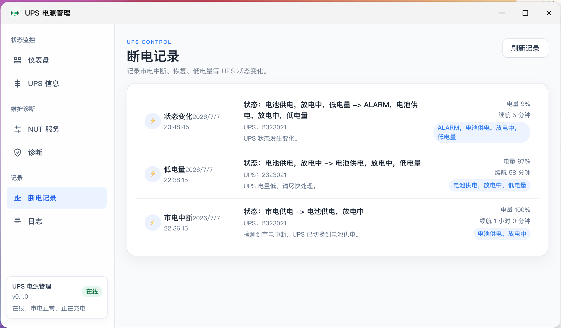Click the version text v0.1.0
This screenshot has height=328, width=561.
tap(20, 297)
